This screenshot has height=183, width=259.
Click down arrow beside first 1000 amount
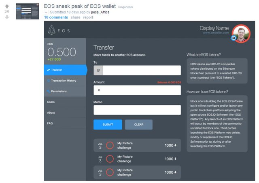[175, 146]
